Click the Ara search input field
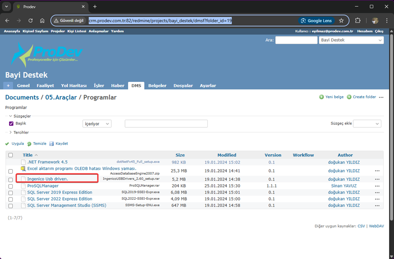394x259 pixels. pyautogui.click(x=296, y=40)
